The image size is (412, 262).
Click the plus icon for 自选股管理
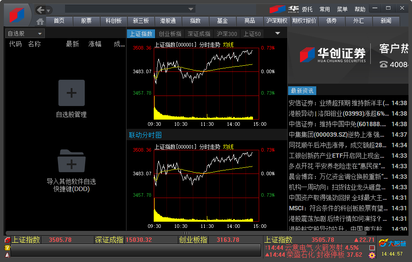(72, 93)
